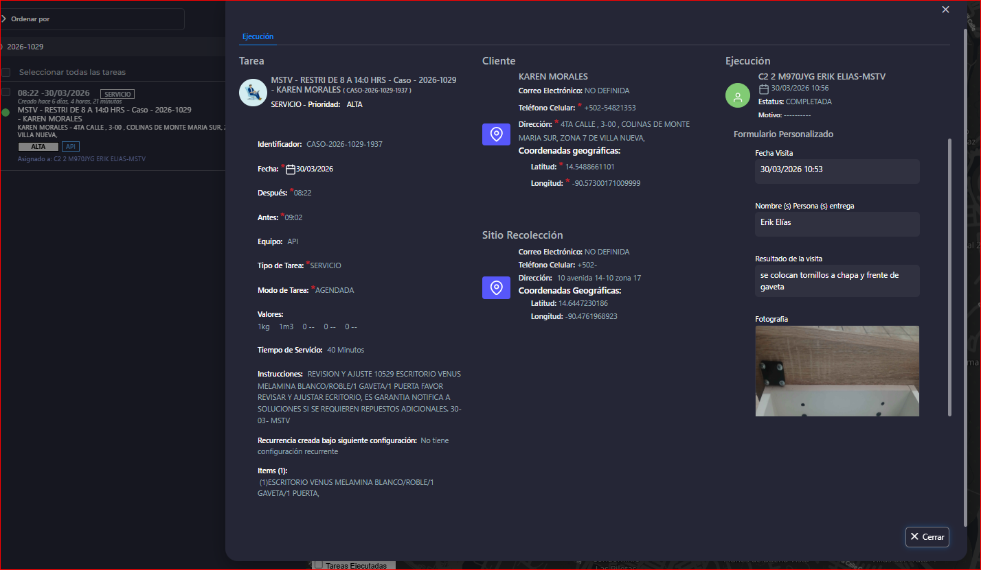Viewport: 981px width, 570px height.
Task: Click the calendar icon beside Fecha
Action: point(291,169)
